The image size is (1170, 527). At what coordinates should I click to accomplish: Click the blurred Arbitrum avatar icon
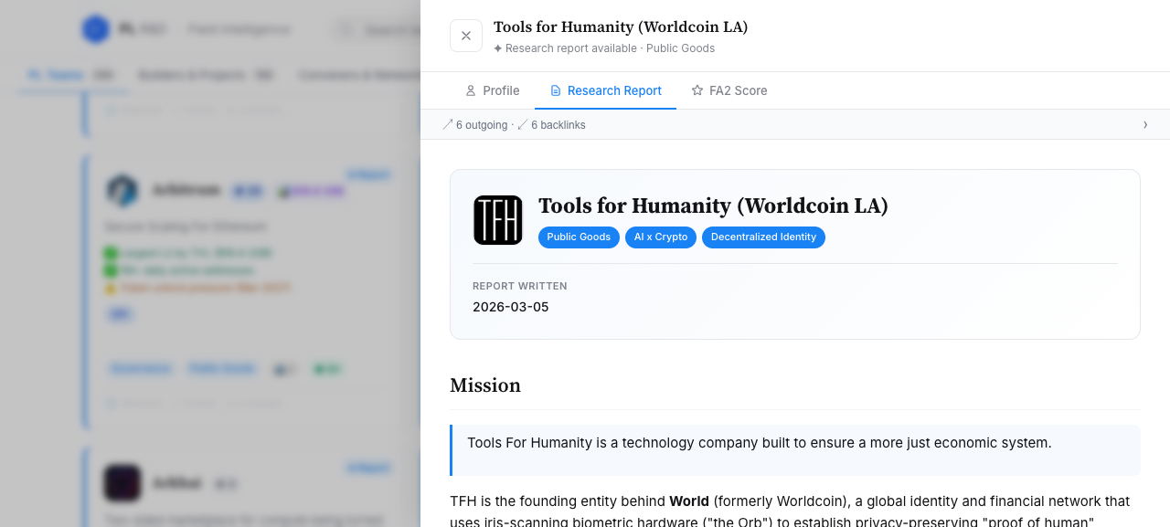(x=122, y=190)
